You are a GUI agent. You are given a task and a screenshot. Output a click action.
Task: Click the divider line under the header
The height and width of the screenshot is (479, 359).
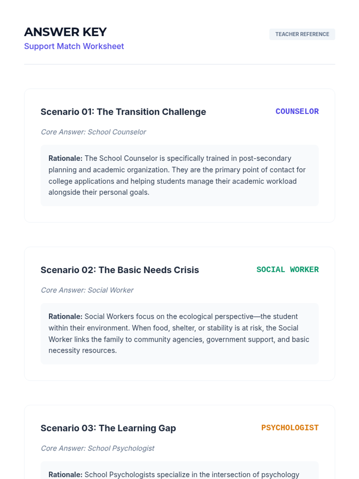click(180, 64)
